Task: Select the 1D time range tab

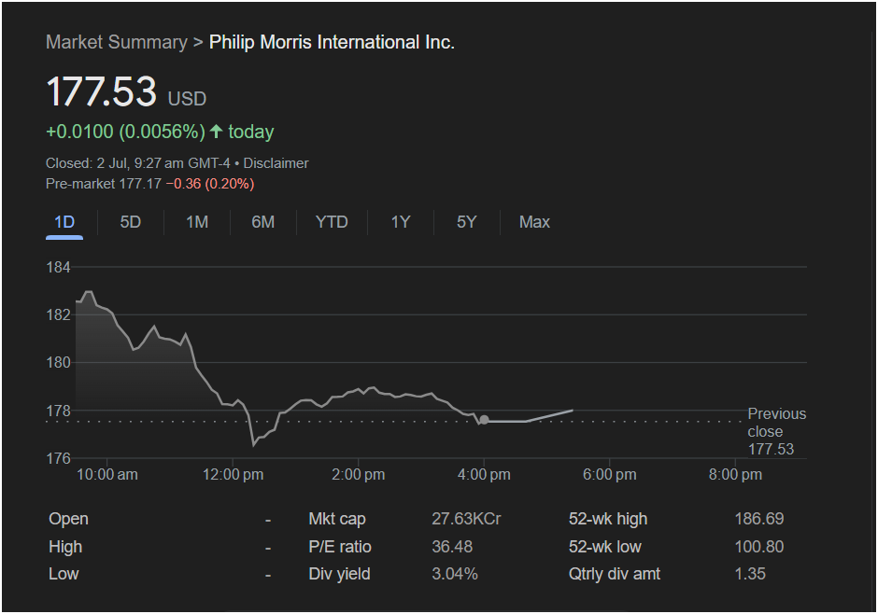Action: coord(64,222)
